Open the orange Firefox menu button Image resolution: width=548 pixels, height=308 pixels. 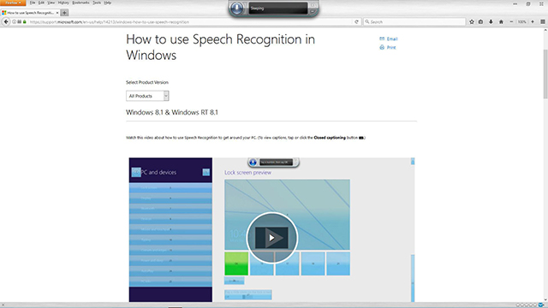(13, 3)
